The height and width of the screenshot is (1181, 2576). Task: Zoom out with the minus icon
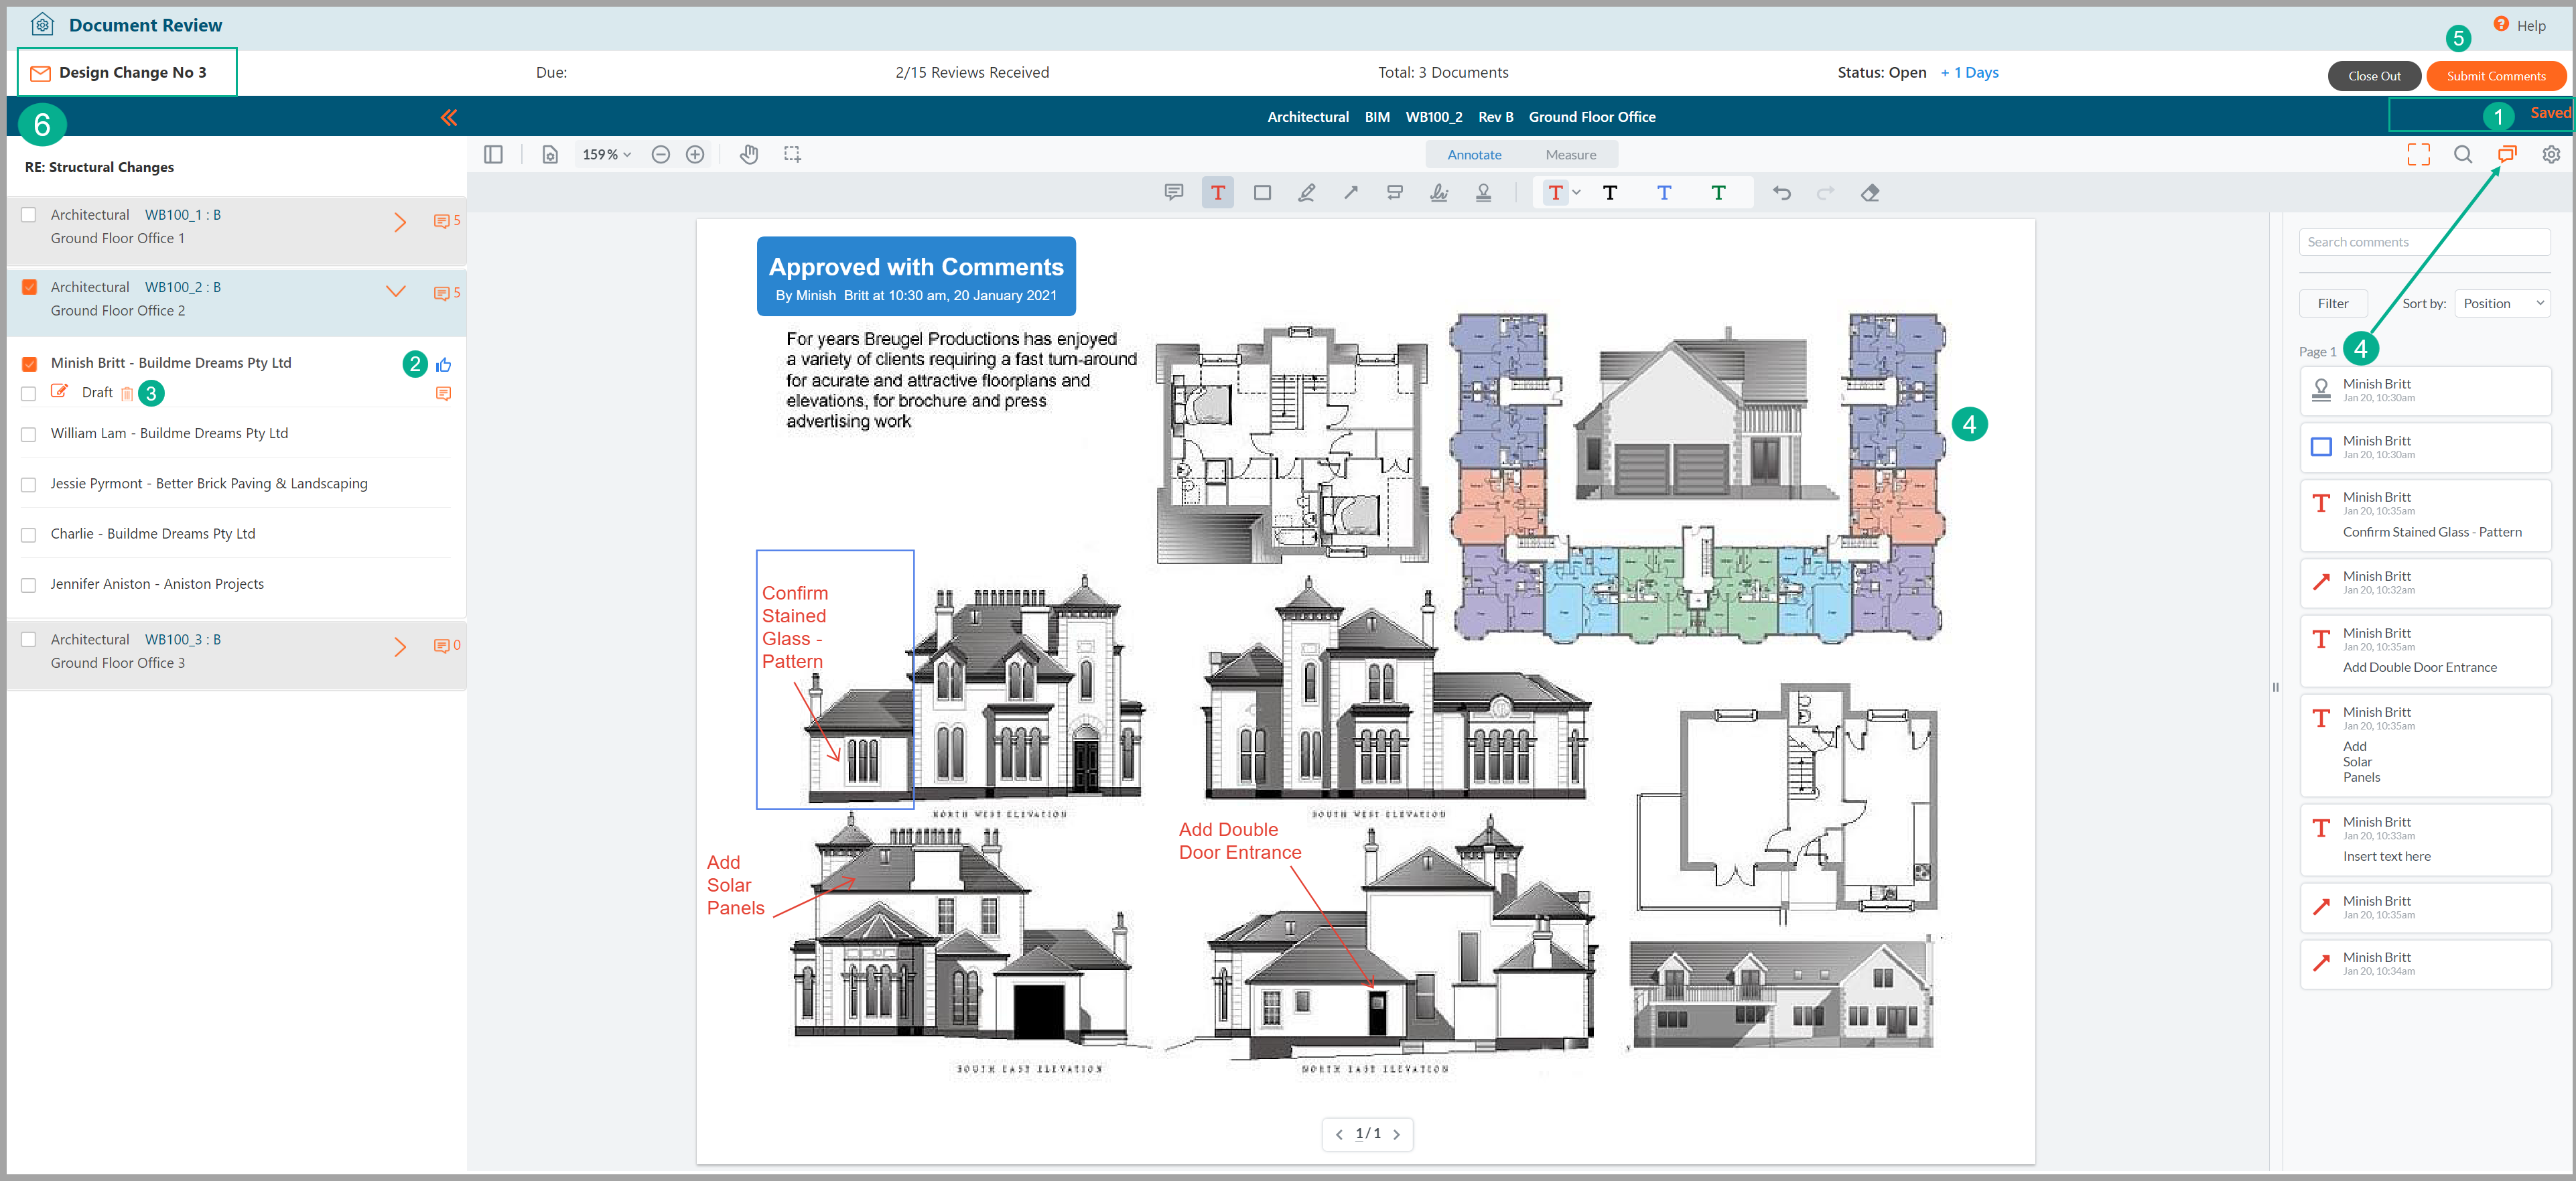[661, 154]
